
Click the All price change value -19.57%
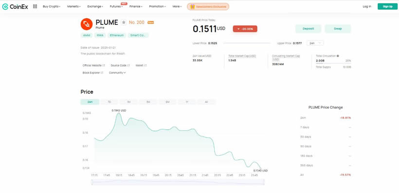[345, 175]
